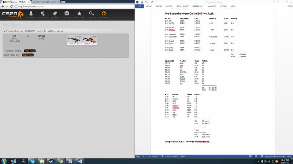Viewport: 293px width, 164px height.
Task: Click the add trade plus icon
Action: click(104, 15)
